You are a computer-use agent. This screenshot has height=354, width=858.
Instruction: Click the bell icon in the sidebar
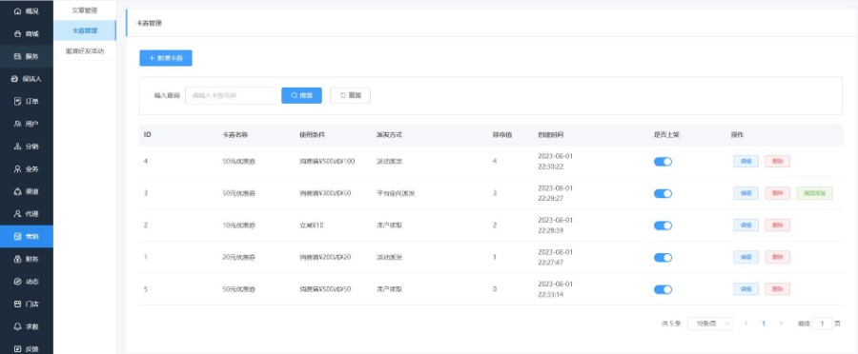17,326
